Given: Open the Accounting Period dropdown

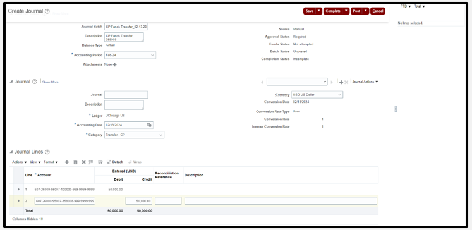Looking at the screenshot, I should [153, 55].
